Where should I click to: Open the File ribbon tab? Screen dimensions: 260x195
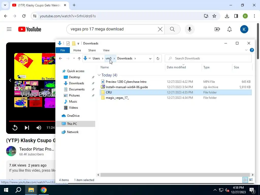[x=63, y=50]
